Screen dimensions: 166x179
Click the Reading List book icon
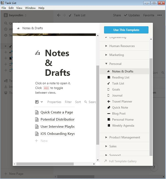pyautogui.click(x=109, y=77)
